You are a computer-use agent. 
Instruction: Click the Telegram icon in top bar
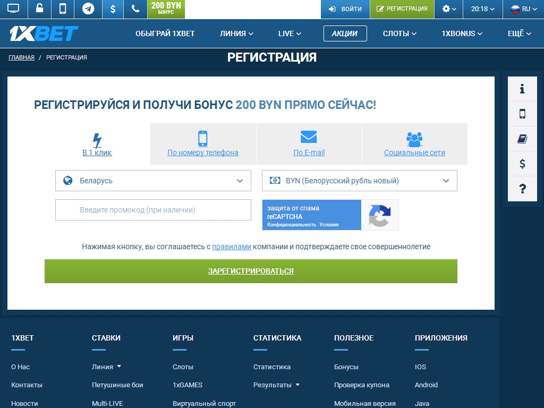88,9
